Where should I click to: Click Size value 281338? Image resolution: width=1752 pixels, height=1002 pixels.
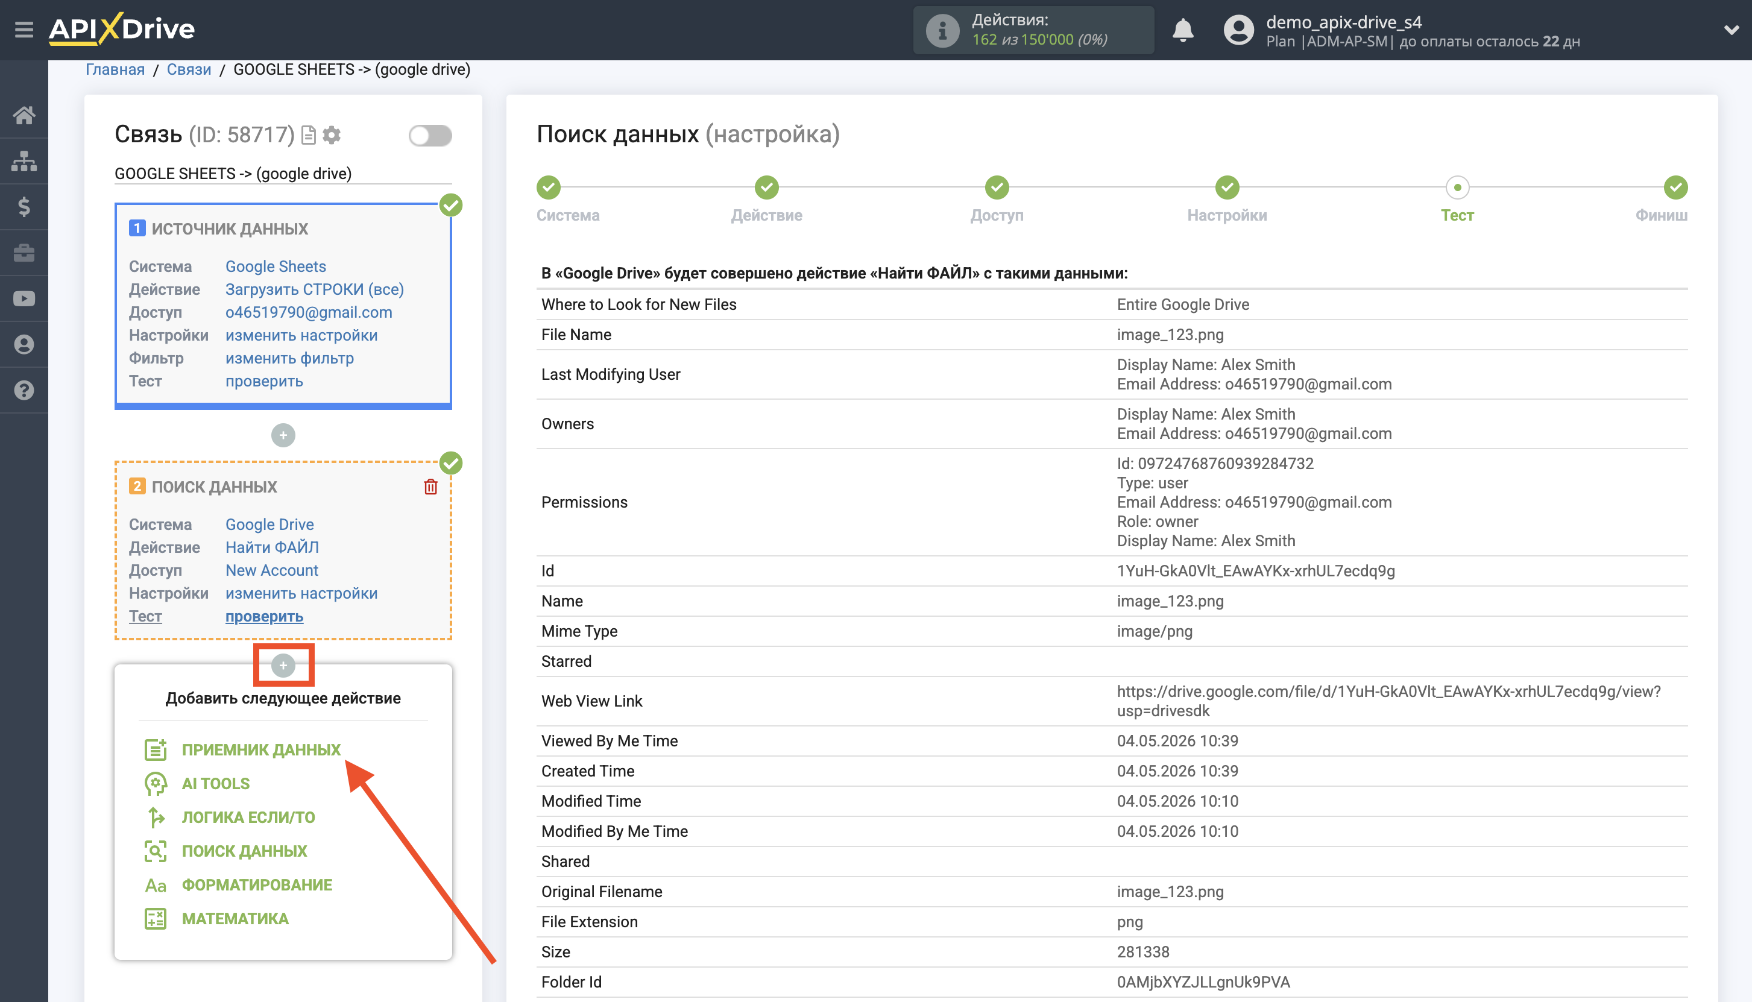(x=1143, y=952)
